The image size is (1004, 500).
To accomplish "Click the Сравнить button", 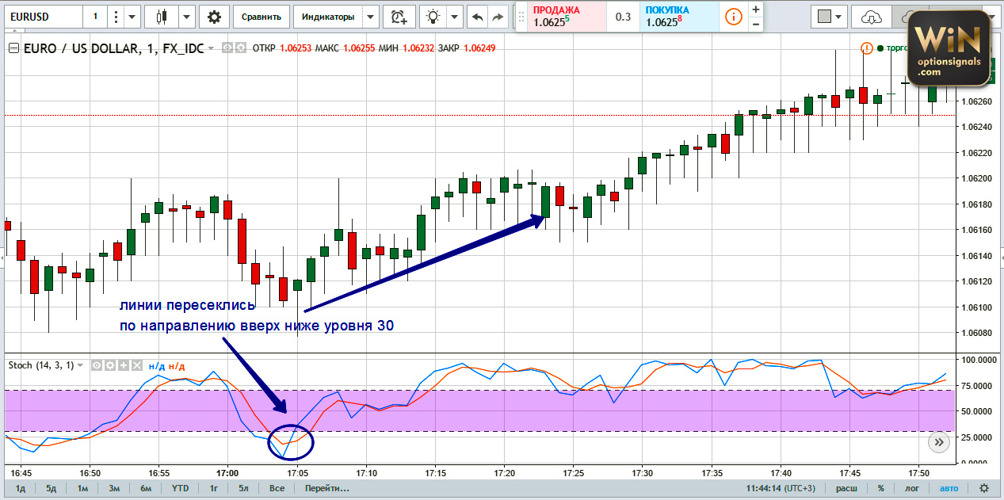I will [261, 16].
